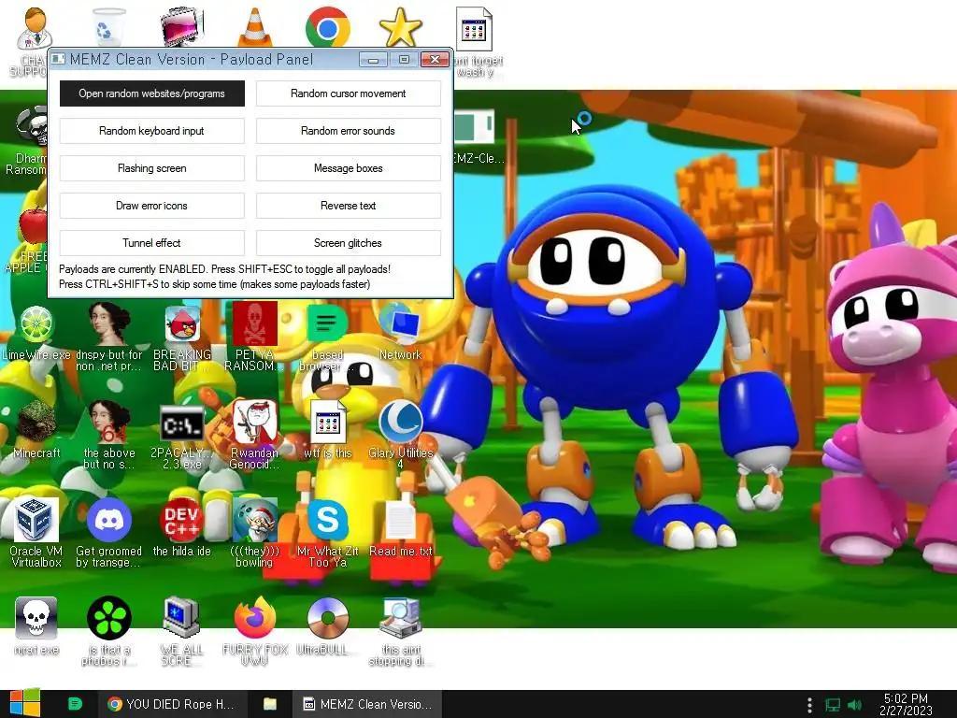Toggle Open random websites/programs payload
Image resolution: width=957 pixels, height=718 pixels.
coord(152,93)
